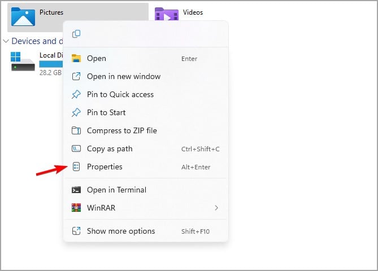The image size is (378, 271).
Task: Click the Copy as path icon
Action: click(x=76, y=148)
